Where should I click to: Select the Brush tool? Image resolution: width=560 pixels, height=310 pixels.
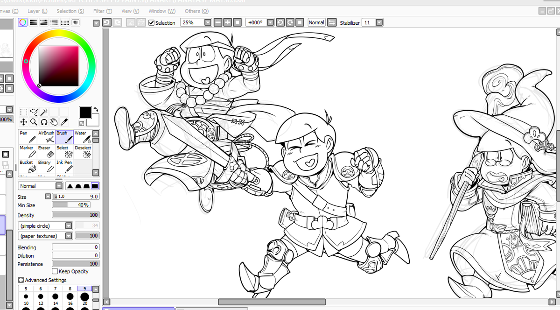tap(64, 137)
